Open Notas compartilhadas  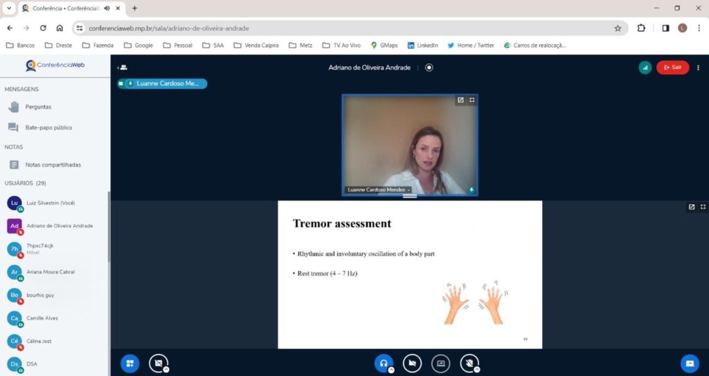tap(53, 165)
